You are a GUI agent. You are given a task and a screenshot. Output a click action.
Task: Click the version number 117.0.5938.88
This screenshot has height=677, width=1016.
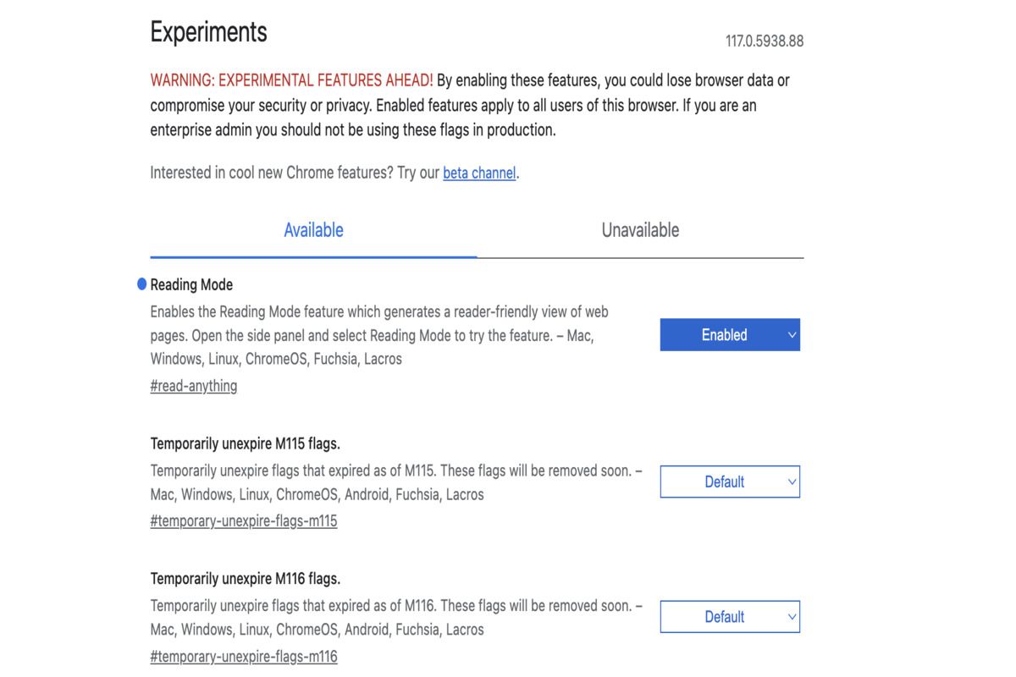[764, 41]
